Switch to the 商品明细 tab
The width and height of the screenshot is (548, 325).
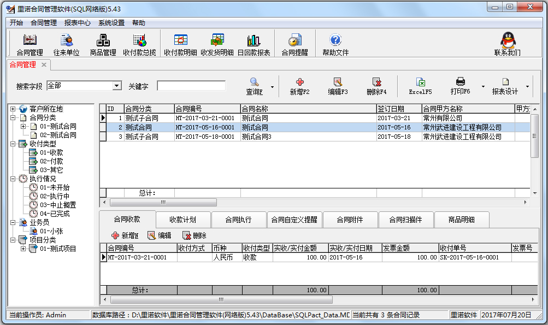(461, 220)
